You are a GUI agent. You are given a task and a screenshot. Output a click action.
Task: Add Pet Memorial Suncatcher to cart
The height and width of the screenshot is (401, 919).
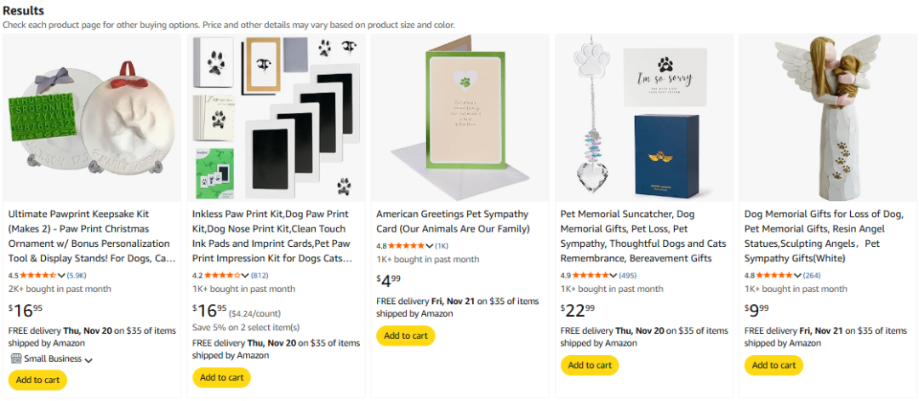[589, 365]
